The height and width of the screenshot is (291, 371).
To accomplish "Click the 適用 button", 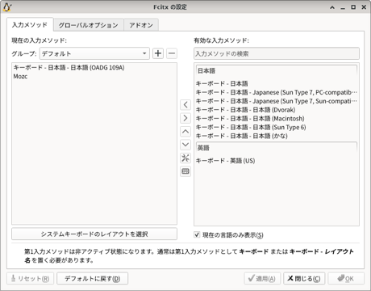I will tap(262, 278).
